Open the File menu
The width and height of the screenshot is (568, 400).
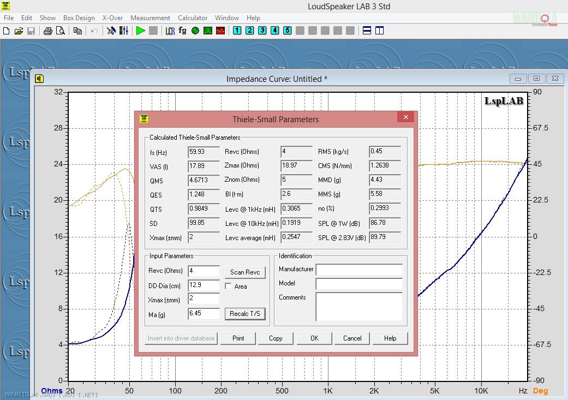pyautogui.click(x=9, y=18)
